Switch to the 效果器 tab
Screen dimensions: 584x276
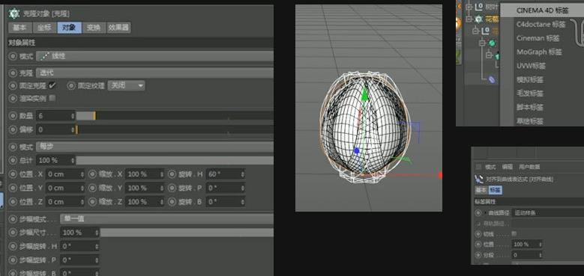click(x=118, y=28)
